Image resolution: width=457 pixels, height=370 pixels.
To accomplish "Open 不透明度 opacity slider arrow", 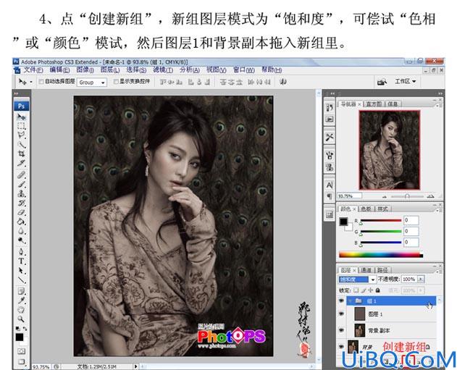I will pos(421,279).
